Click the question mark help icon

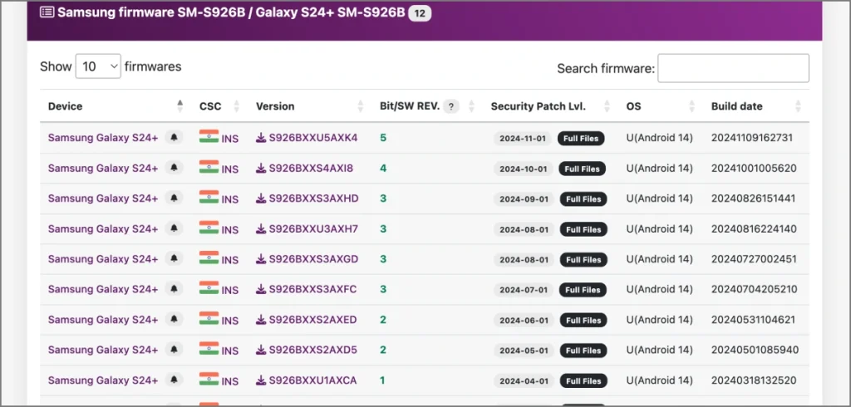coord(451,106)
